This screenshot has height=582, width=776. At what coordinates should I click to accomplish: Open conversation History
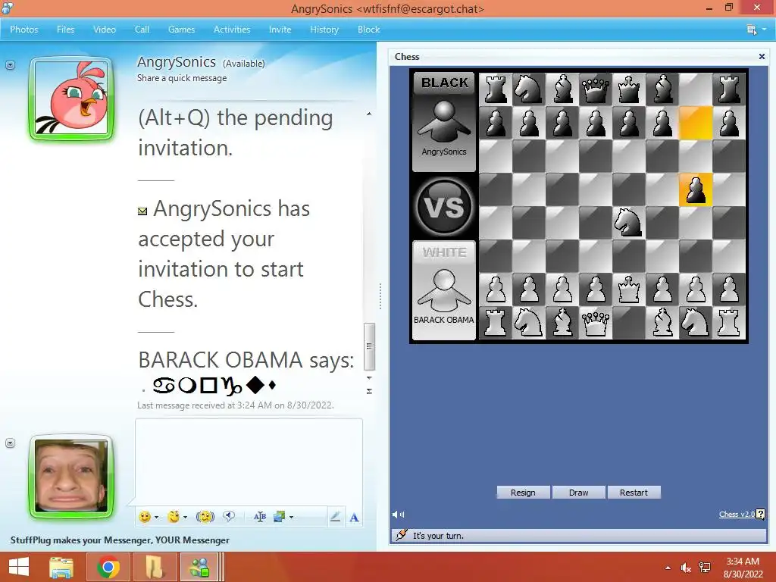pos(324,30)
